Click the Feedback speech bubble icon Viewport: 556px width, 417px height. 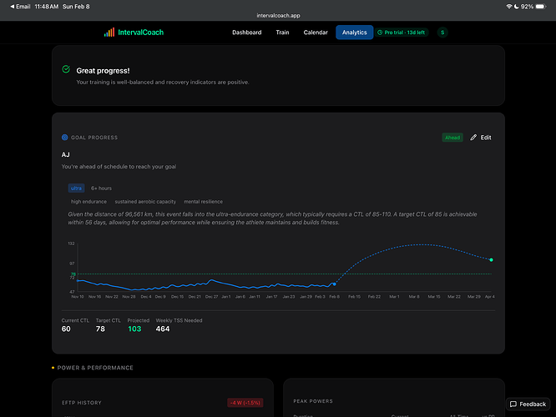pos(514,404)
